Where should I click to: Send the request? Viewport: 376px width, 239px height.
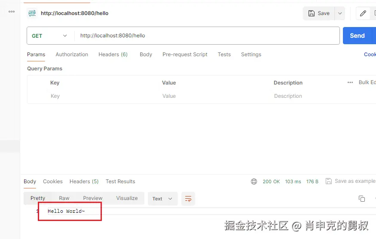click(x=357, y=36)
